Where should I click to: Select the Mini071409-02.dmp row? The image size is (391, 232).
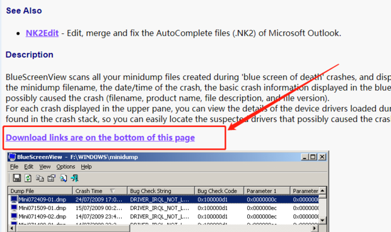(x=163, y=216)
